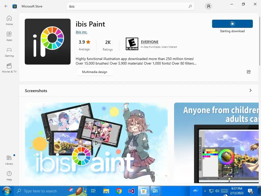Open the notification center icon

pos(251,191)
